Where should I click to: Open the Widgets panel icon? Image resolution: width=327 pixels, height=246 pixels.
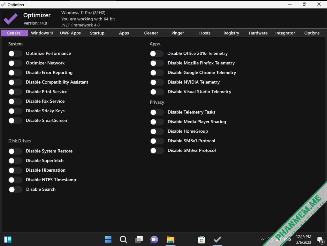(8, 240)
